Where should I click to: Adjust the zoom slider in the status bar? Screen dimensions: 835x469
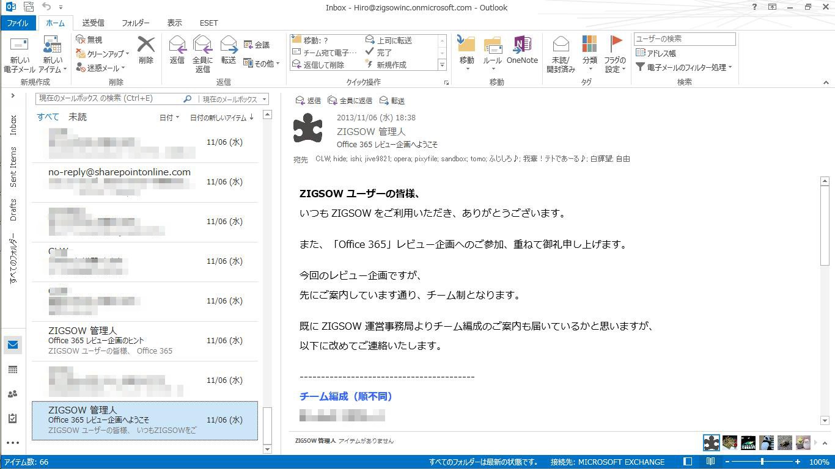762,462
